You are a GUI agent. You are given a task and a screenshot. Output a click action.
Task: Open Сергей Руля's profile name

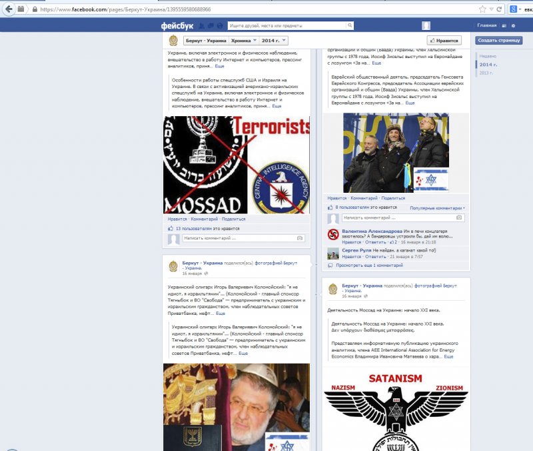(356, 250)
